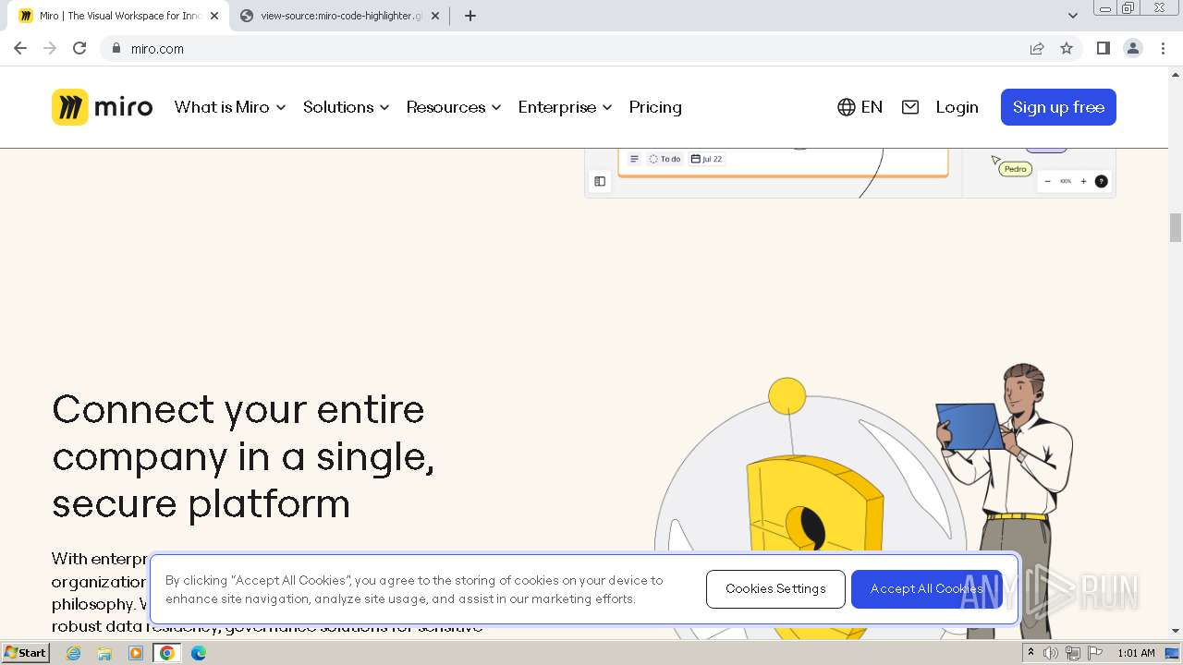The height and width of the screenshot is (665, 1183).
Task: Click the Connect your entire company heading
Action: (x=243, y=456)
